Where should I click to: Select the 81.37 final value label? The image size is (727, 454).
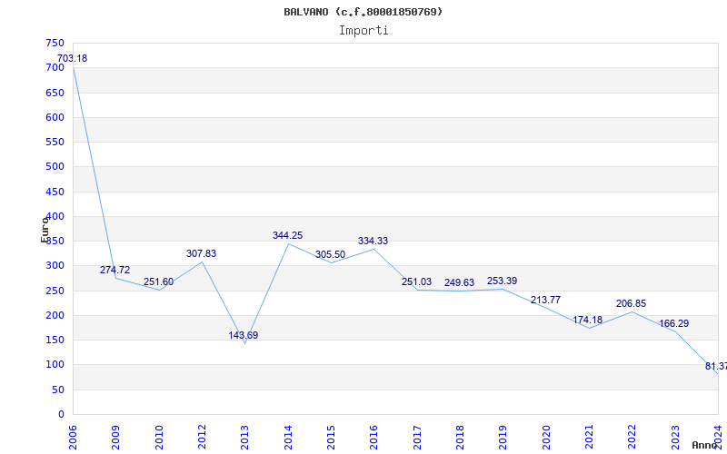(716, 366)
